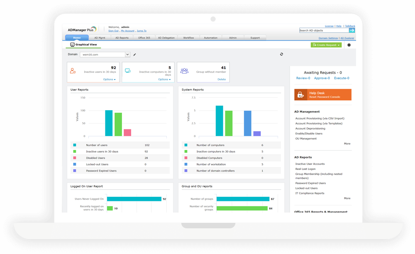Toggle the Disabled Users legend swatch
This screenshot has width=415, height=254.
click(75, 158)
